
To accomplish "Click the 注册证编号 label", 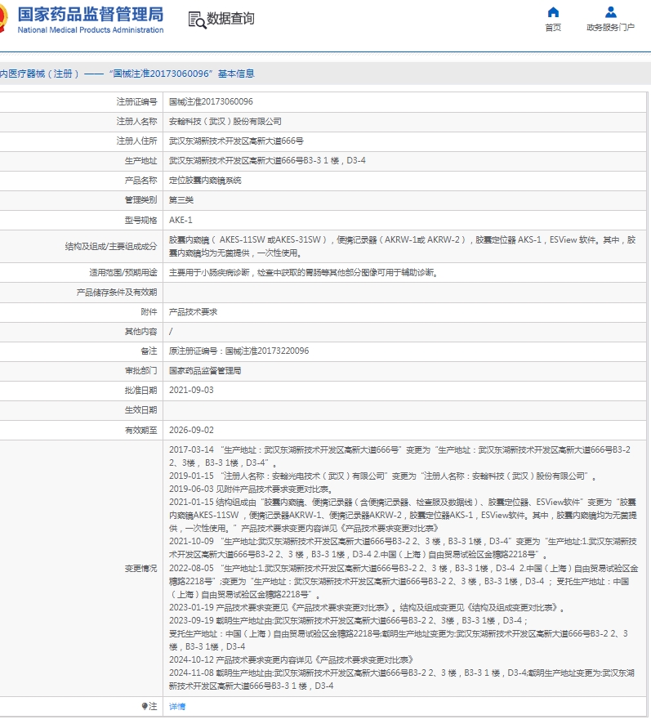I will (x=136, y=101).
